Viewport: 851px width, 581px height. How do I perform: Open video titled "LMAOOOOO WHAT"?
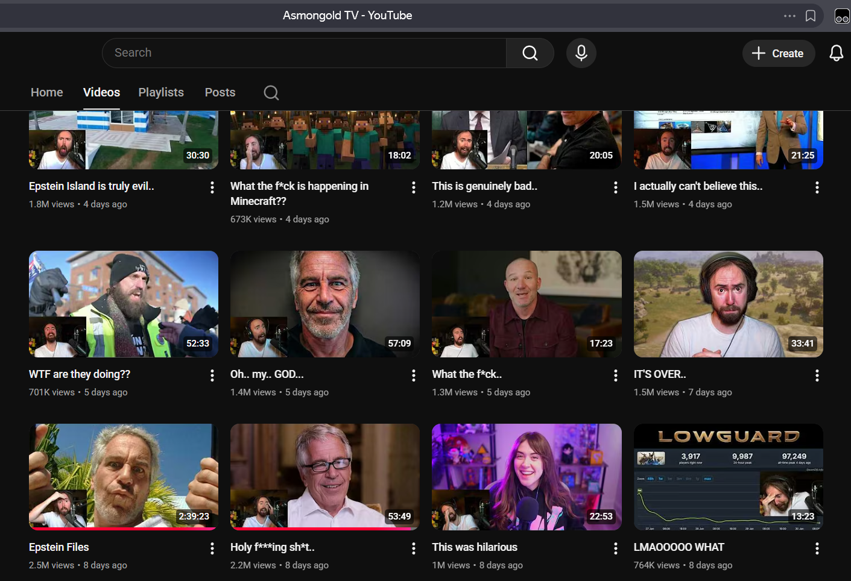click(x=679, y=547)
